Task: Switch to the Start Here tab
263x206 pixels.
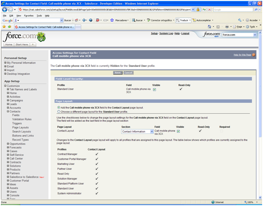Action: (22, 45)
